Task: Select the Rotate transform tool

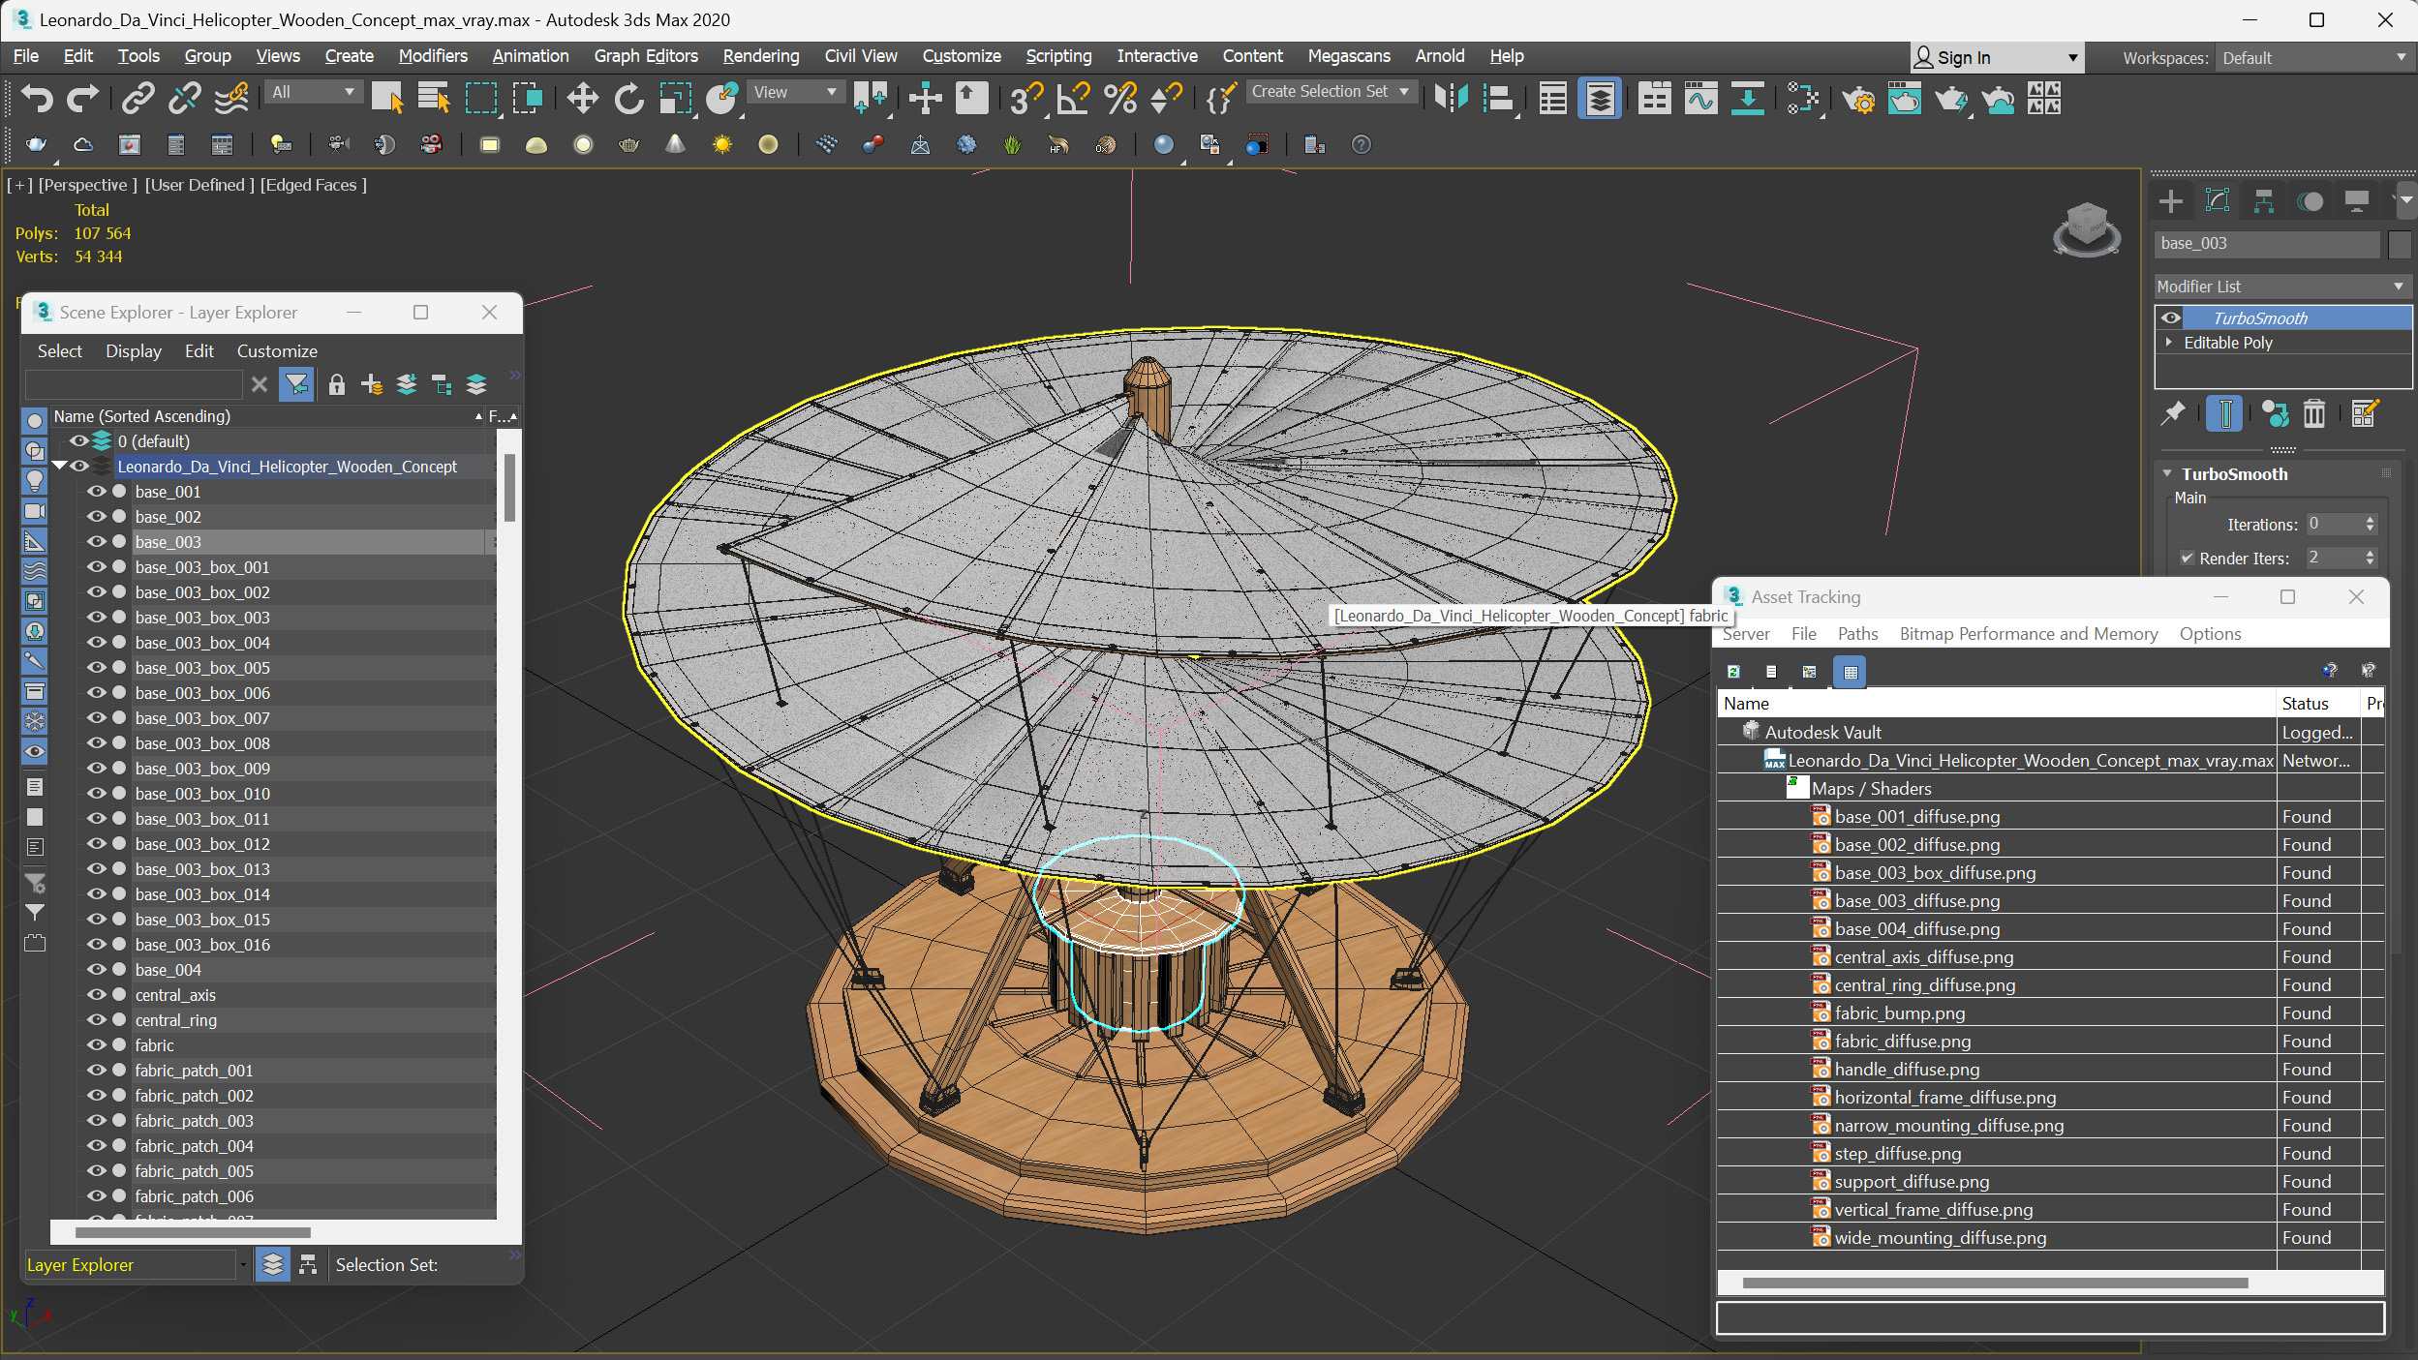Action: [x=628, y=98]
